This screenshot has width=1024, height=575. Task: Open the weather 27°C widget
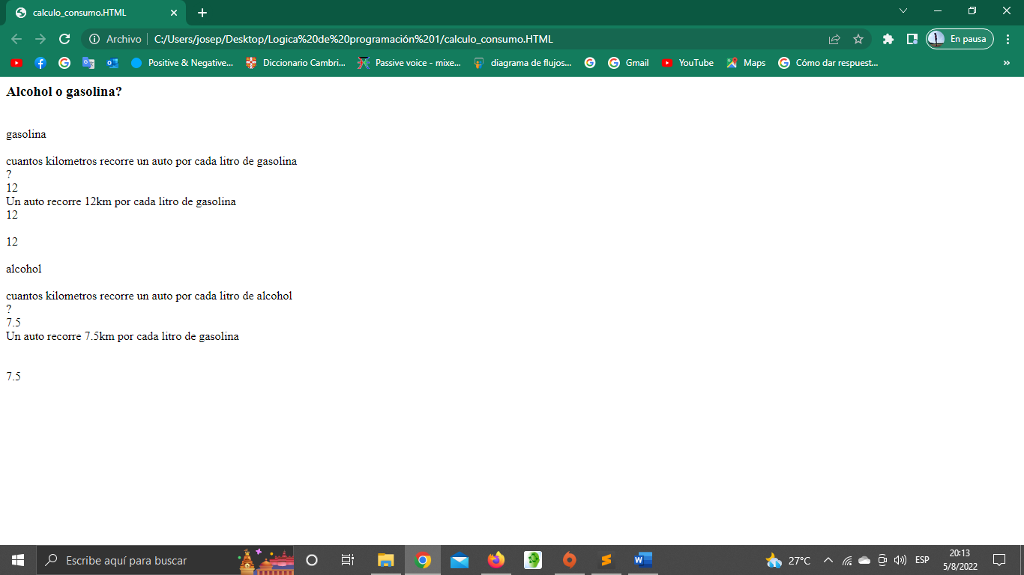coord(788,560)
